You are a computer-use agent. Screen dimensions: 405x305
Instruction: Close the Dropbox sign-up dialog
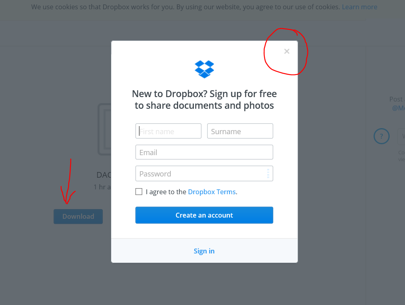pyautogui.click(x=287, y=52)
